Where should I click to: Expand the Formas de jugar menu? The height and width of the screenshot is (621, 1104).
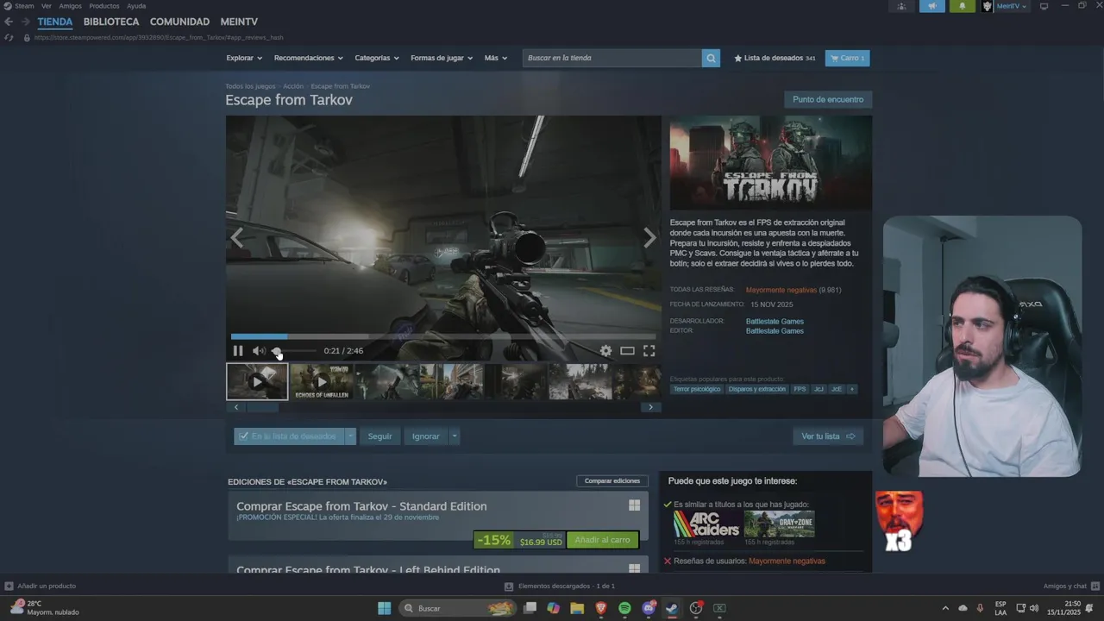(x=442, y=58)
